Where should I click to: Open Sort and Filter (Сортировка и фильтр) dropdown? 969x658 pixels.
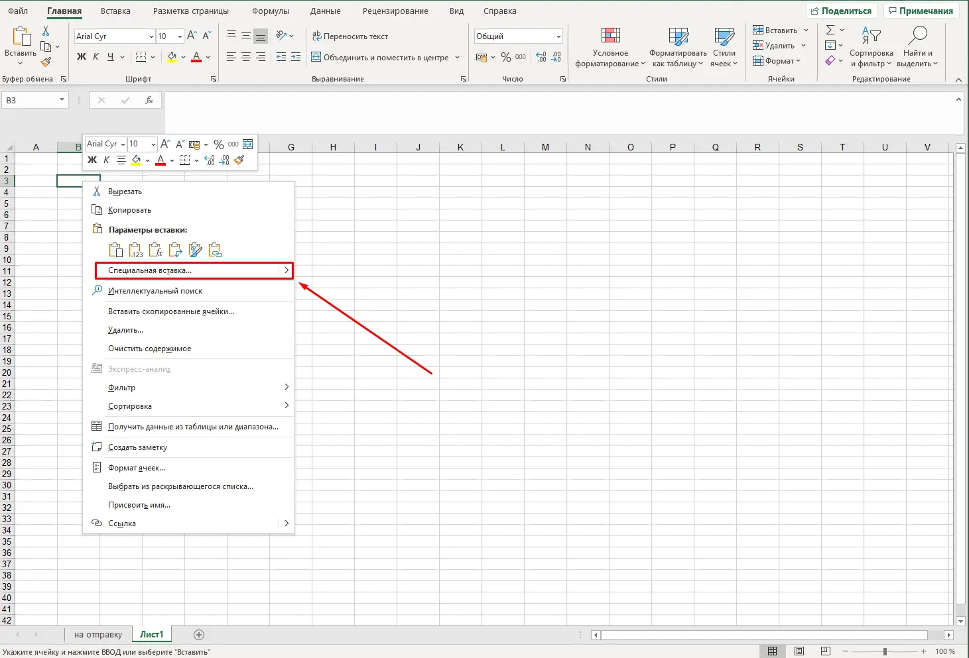pos(871,48)
